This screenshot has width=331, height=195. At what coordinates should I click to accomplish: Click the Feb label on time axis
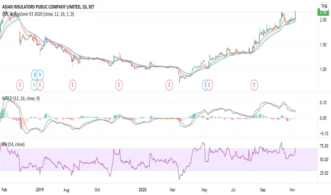click(x=4, y=190)
